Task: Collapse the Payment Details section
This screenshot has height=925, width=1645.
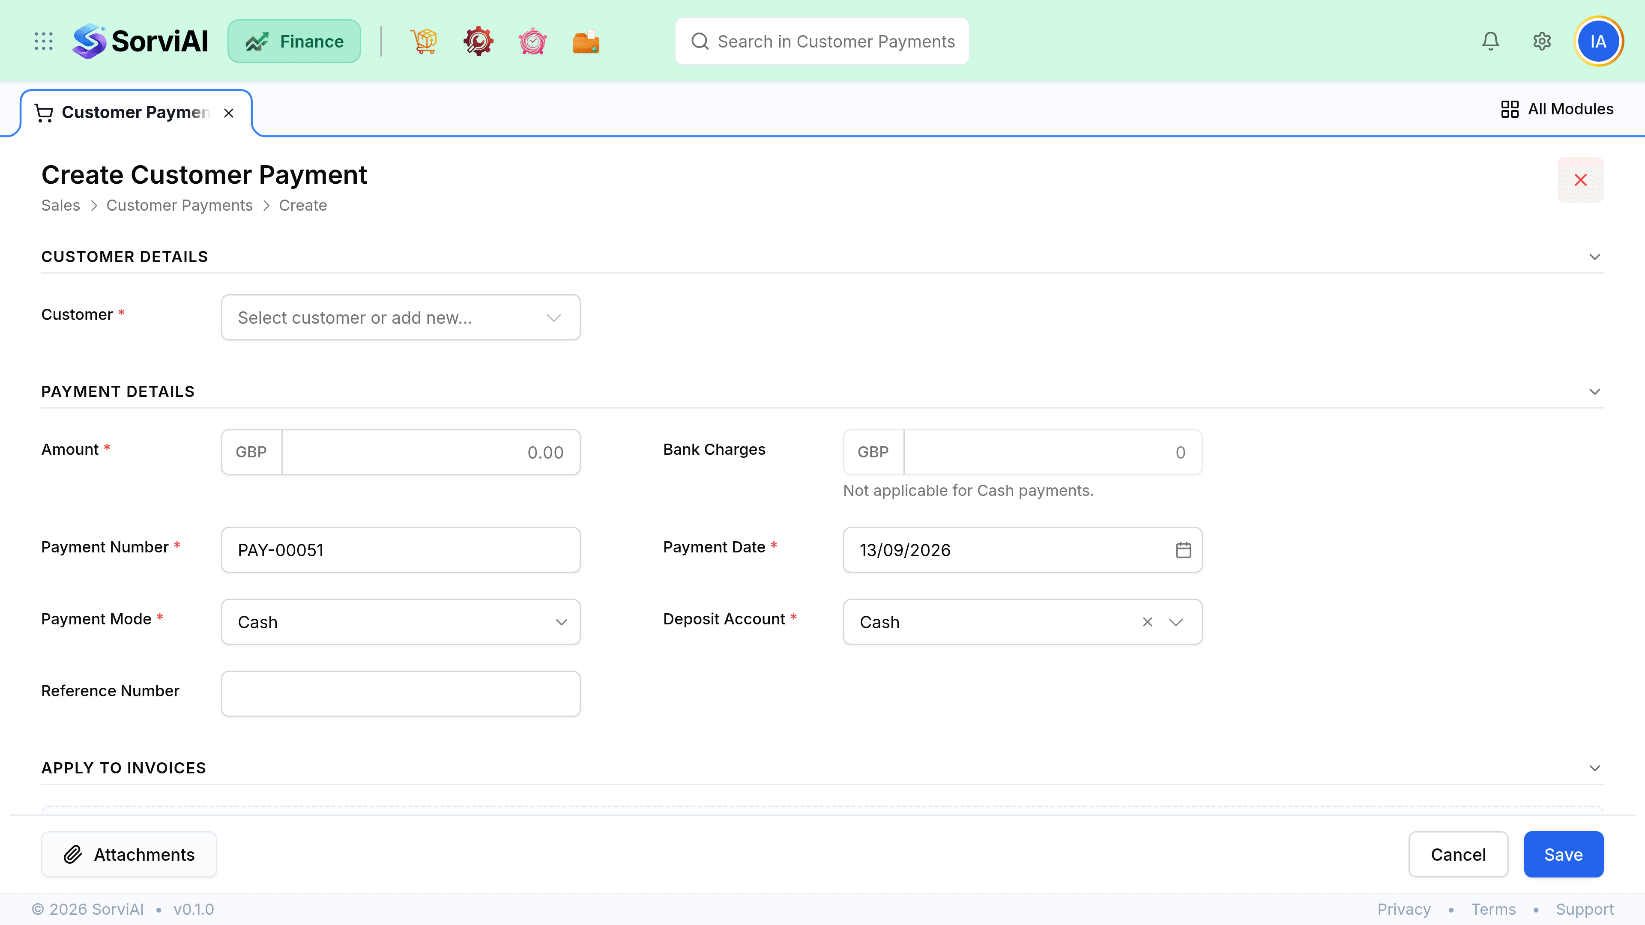Action: (1594, 391)
